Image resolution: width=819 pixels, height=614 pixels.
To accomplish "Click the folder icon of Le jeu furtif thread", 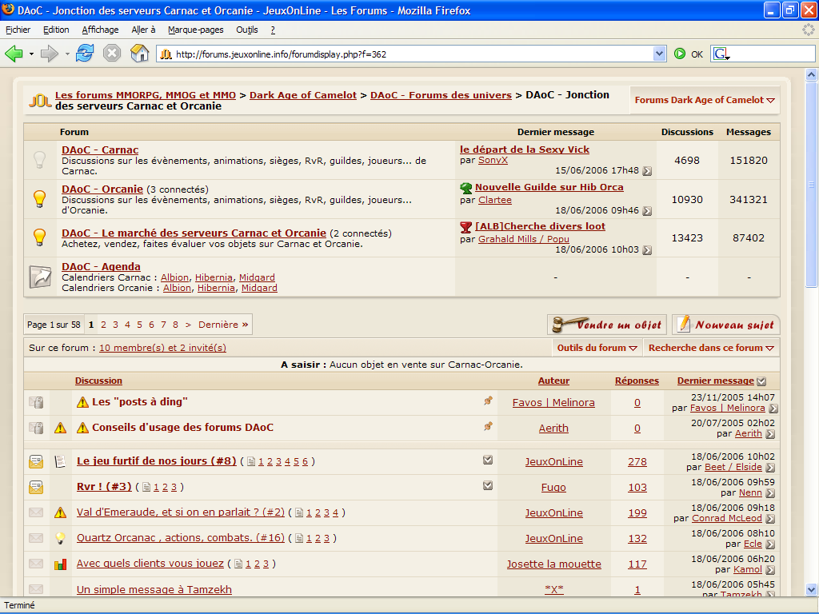I will (36, 461).
